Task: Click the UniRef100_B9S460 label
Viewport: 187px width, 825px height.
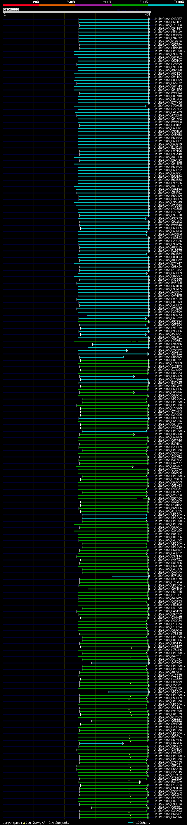Action: (x=168, y=499)
